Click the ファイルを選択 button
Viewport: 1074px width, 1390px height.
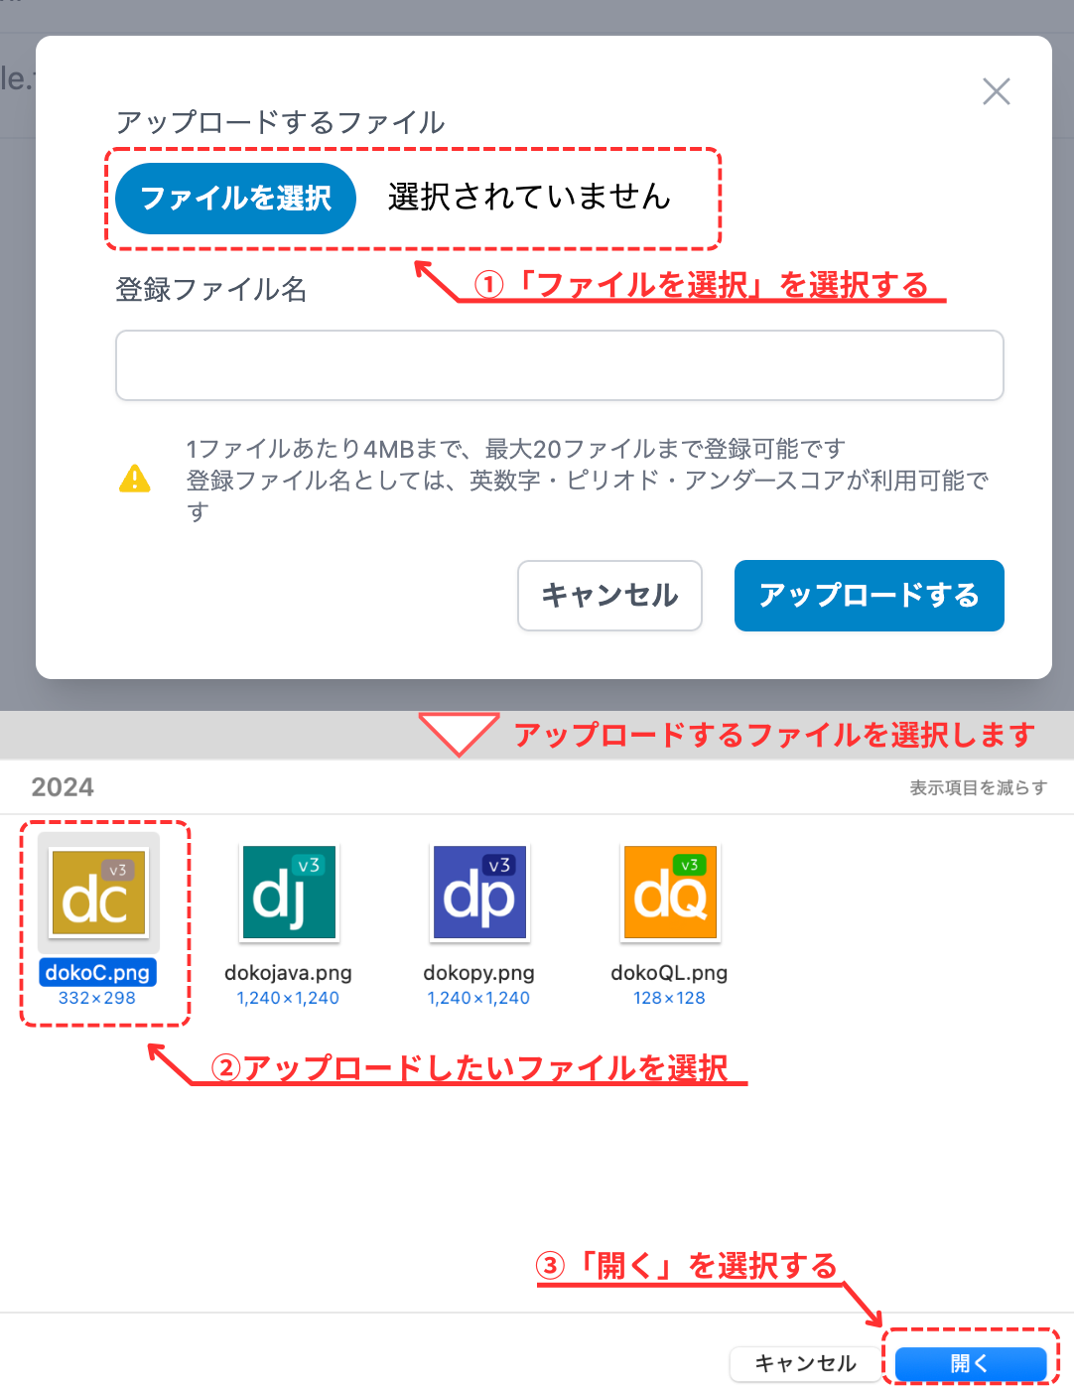tap(235, 199)
